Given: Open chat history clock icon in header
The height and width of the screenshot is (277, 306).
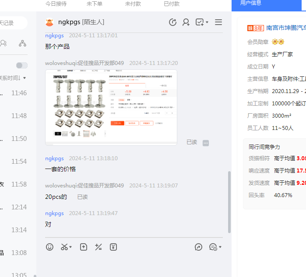Looking at the screenshot, I should click(172, 22).
